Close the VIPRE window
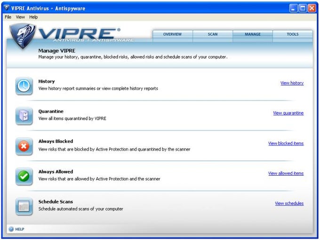 coord(312,8)
